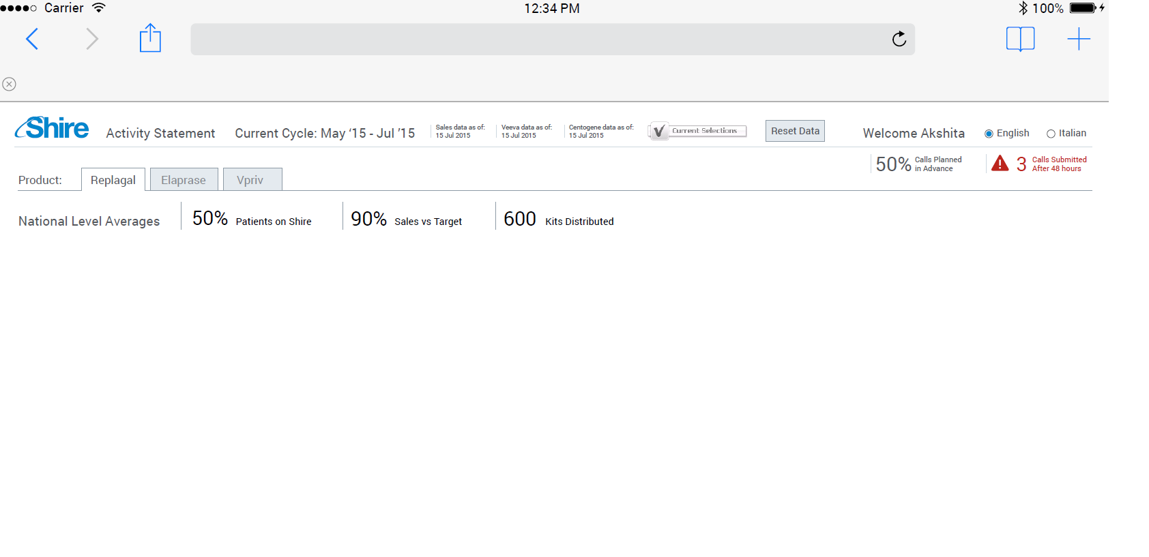Select the English language radio button

(989, 134)
